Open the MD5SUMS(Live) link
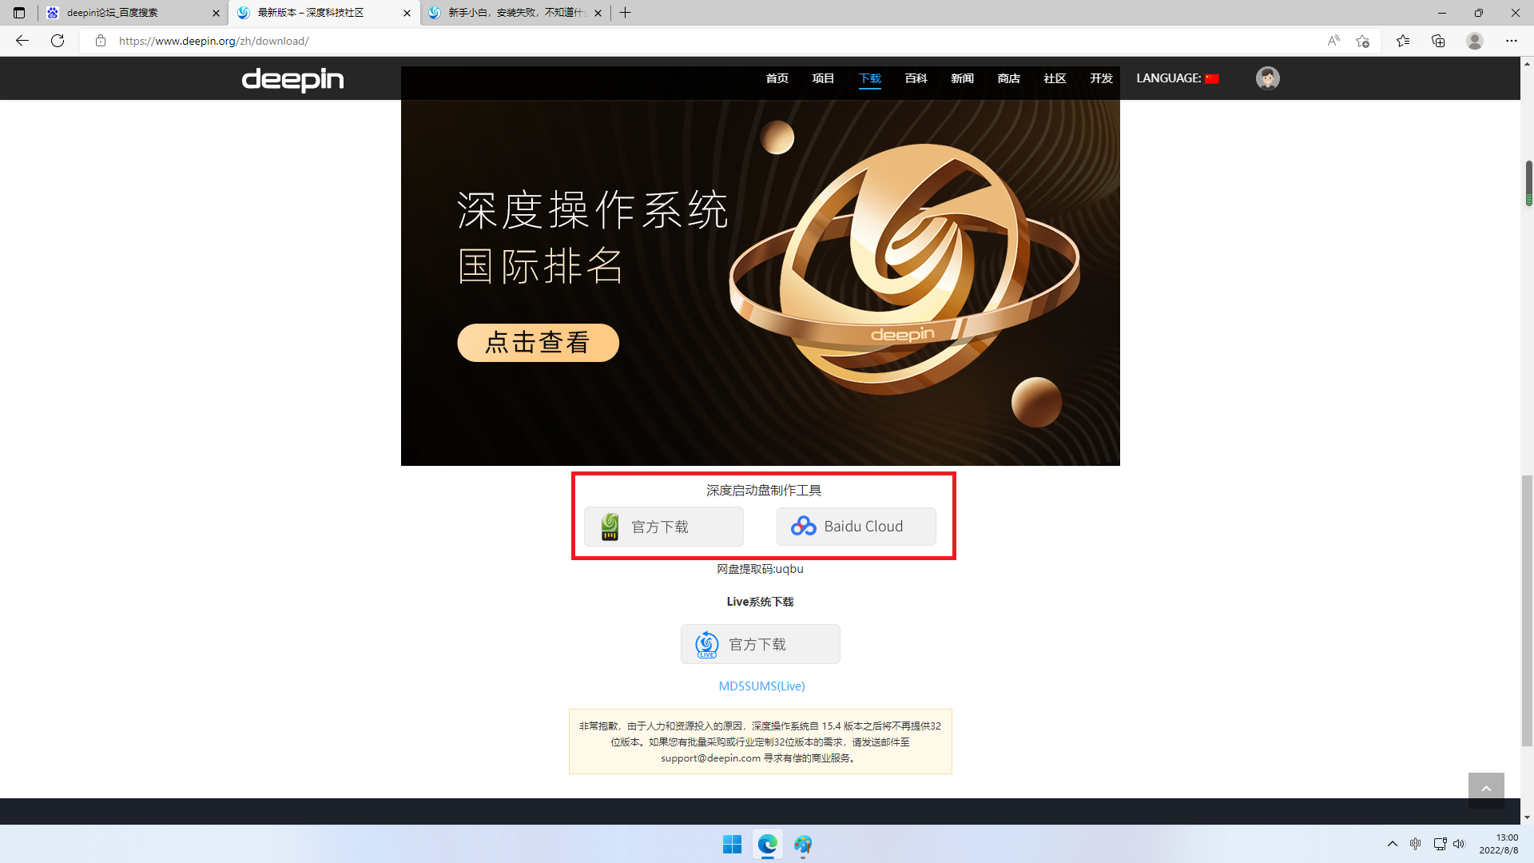 tap(761, 686)
